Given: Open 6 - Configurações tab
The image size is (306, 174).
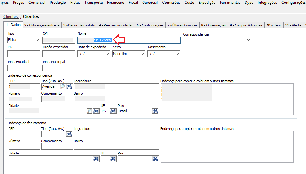Looking at the screenshot, I should point(150,25).
